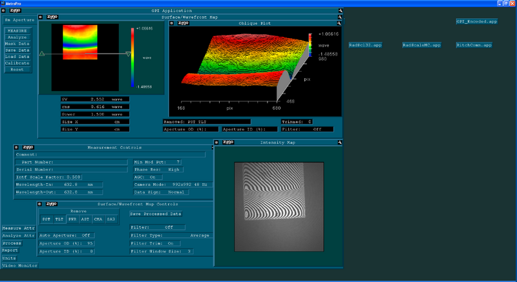
Task: Click the Wavelength-In 632.8 field
Action: coord(59,185)
